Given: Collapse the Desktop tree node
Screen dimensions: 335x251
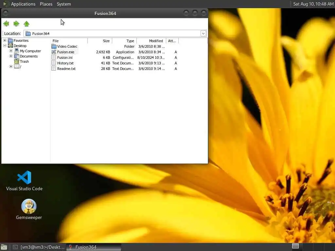Looking at the screenshot, I should 5,46.
